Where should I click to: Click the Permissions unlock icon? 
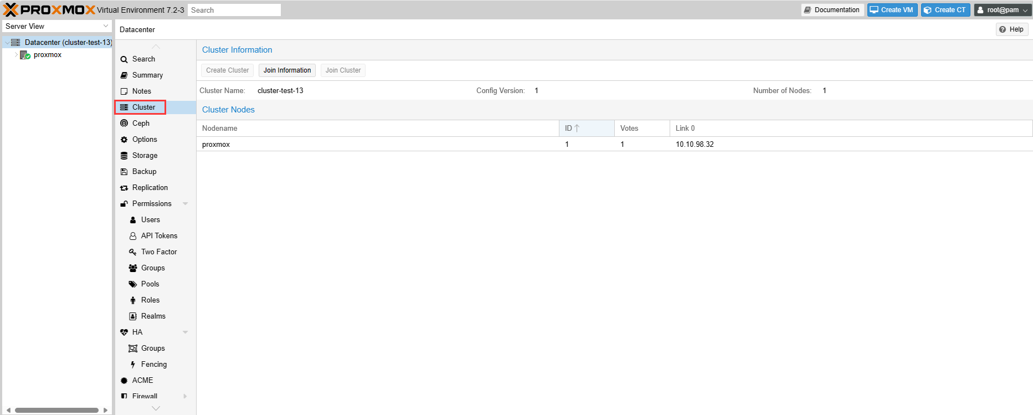[124, 204]
